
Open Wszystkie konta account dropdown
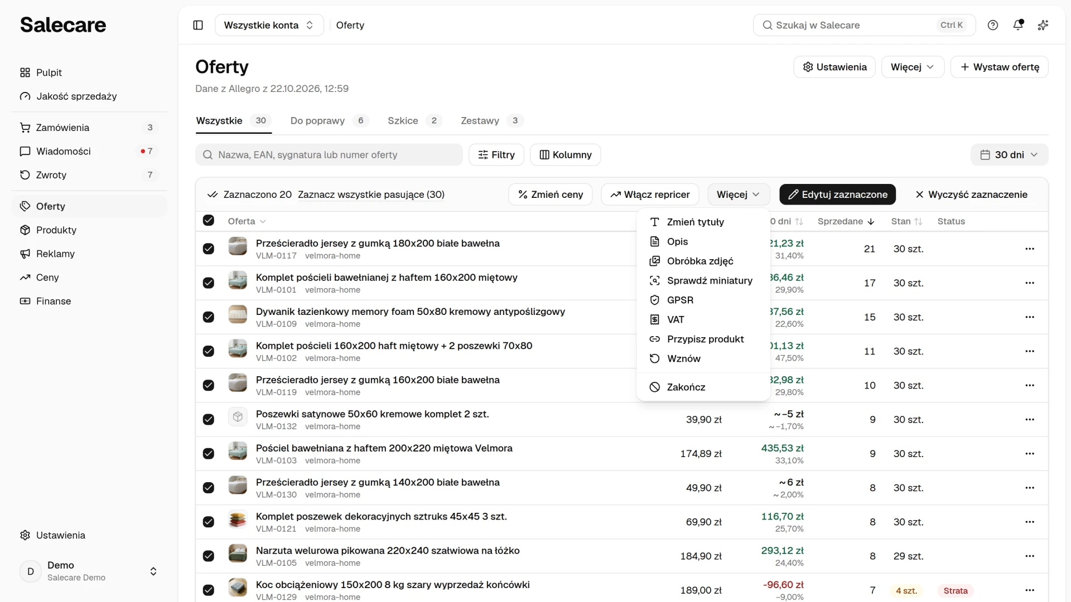(x=269, y=25)
